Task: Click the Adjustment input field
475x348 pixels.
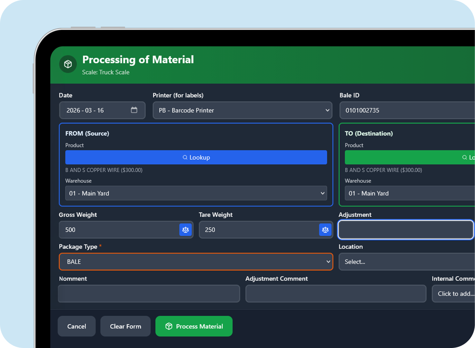Action: (x=406, y=230)
